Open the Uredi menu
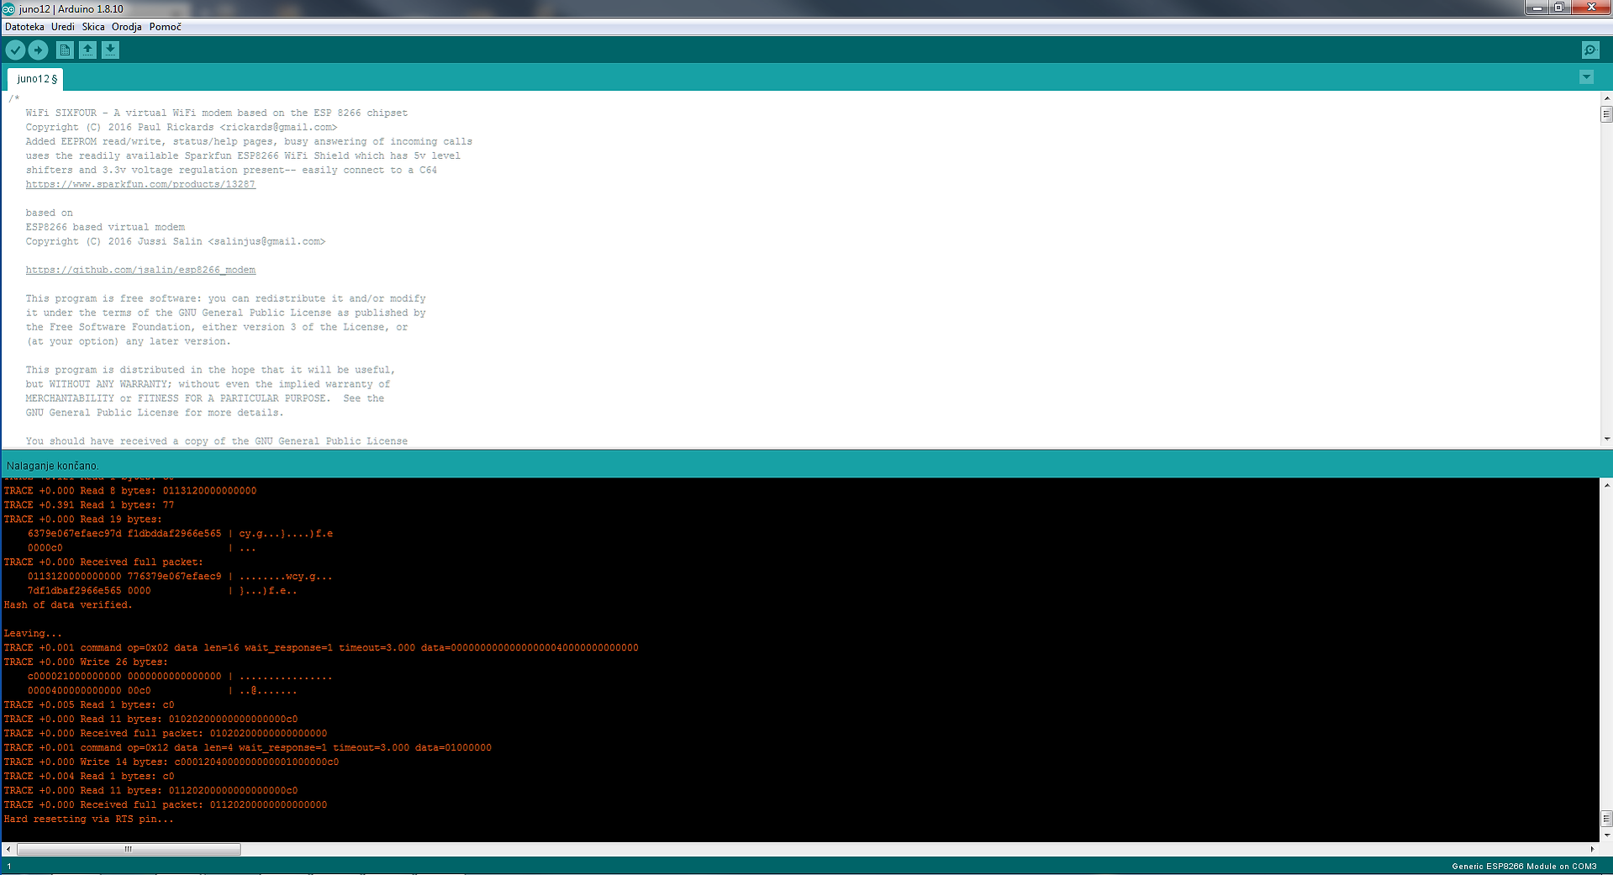Screen dimensions: 1613x875 pos(63,27)
